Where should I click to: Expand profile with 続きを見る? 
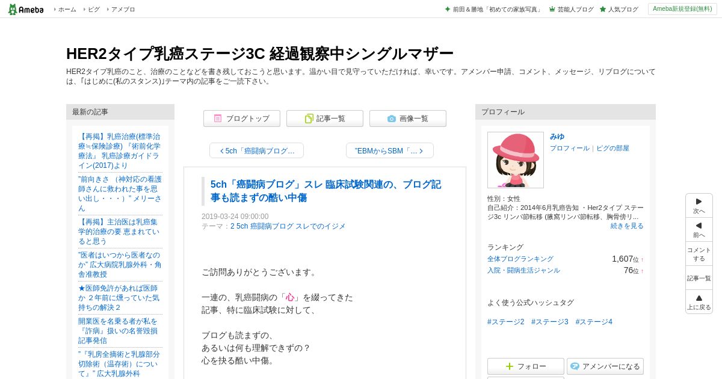(x=627, y=226)
